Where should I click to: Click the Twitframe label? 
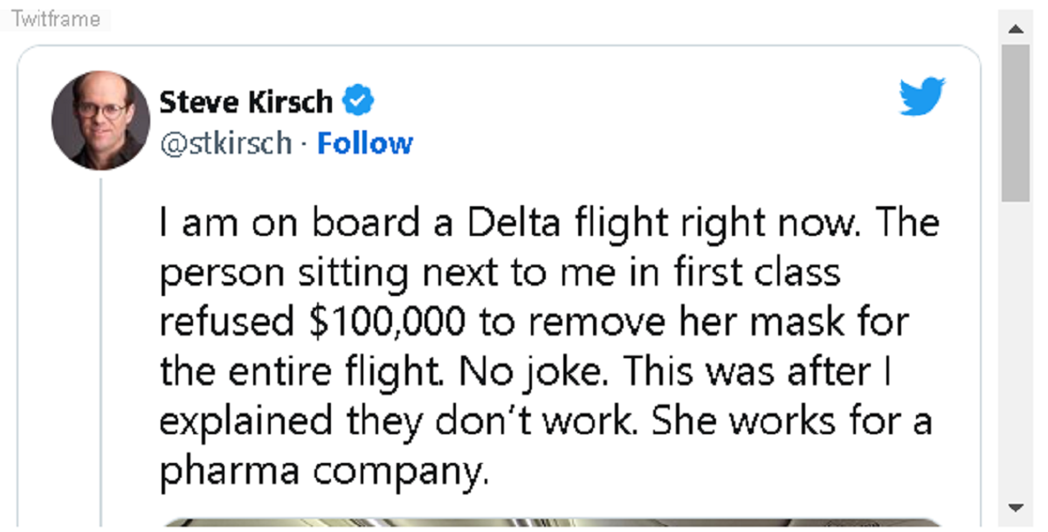pyautogui.click(x=56, y=19)
